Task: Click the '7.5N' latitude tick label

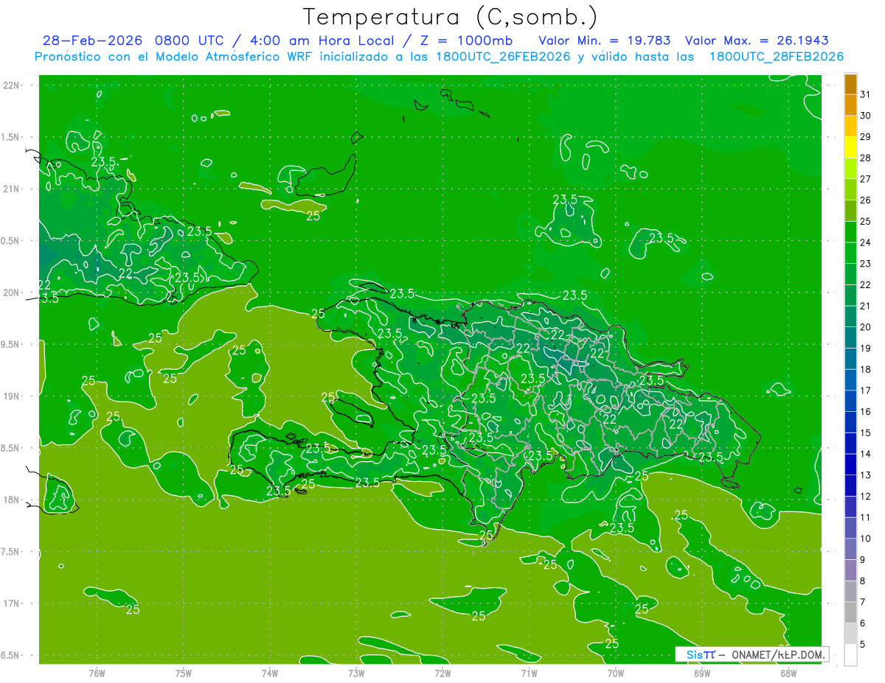Action: coord(10,551)
